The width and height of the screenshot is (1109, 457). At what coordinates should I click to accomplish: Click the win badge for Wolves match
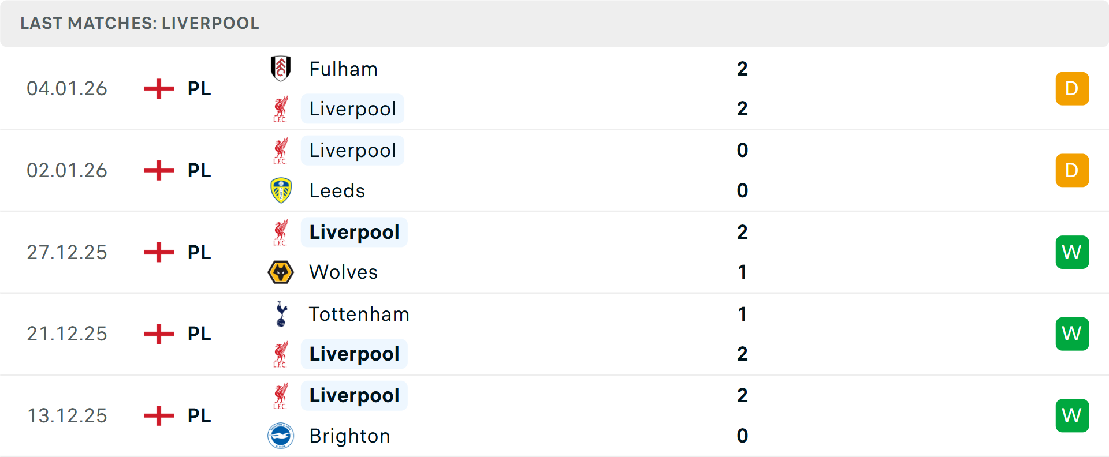tap(1072, 252)
